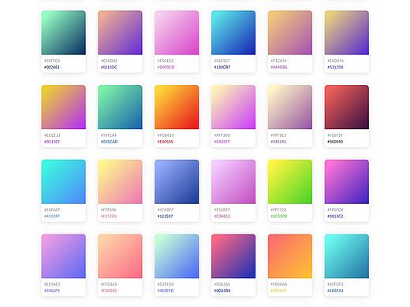Click the #C2FFD8 start color code
The height and width of the screenshot is (307, 410).
[x=166, y=284]
